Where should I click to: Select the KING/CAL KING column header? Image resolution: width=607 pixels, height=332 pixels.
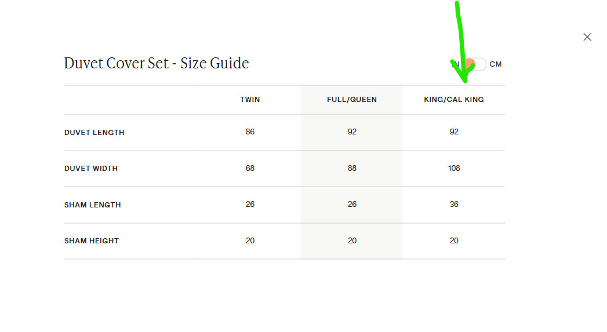(x=454, y=100)
